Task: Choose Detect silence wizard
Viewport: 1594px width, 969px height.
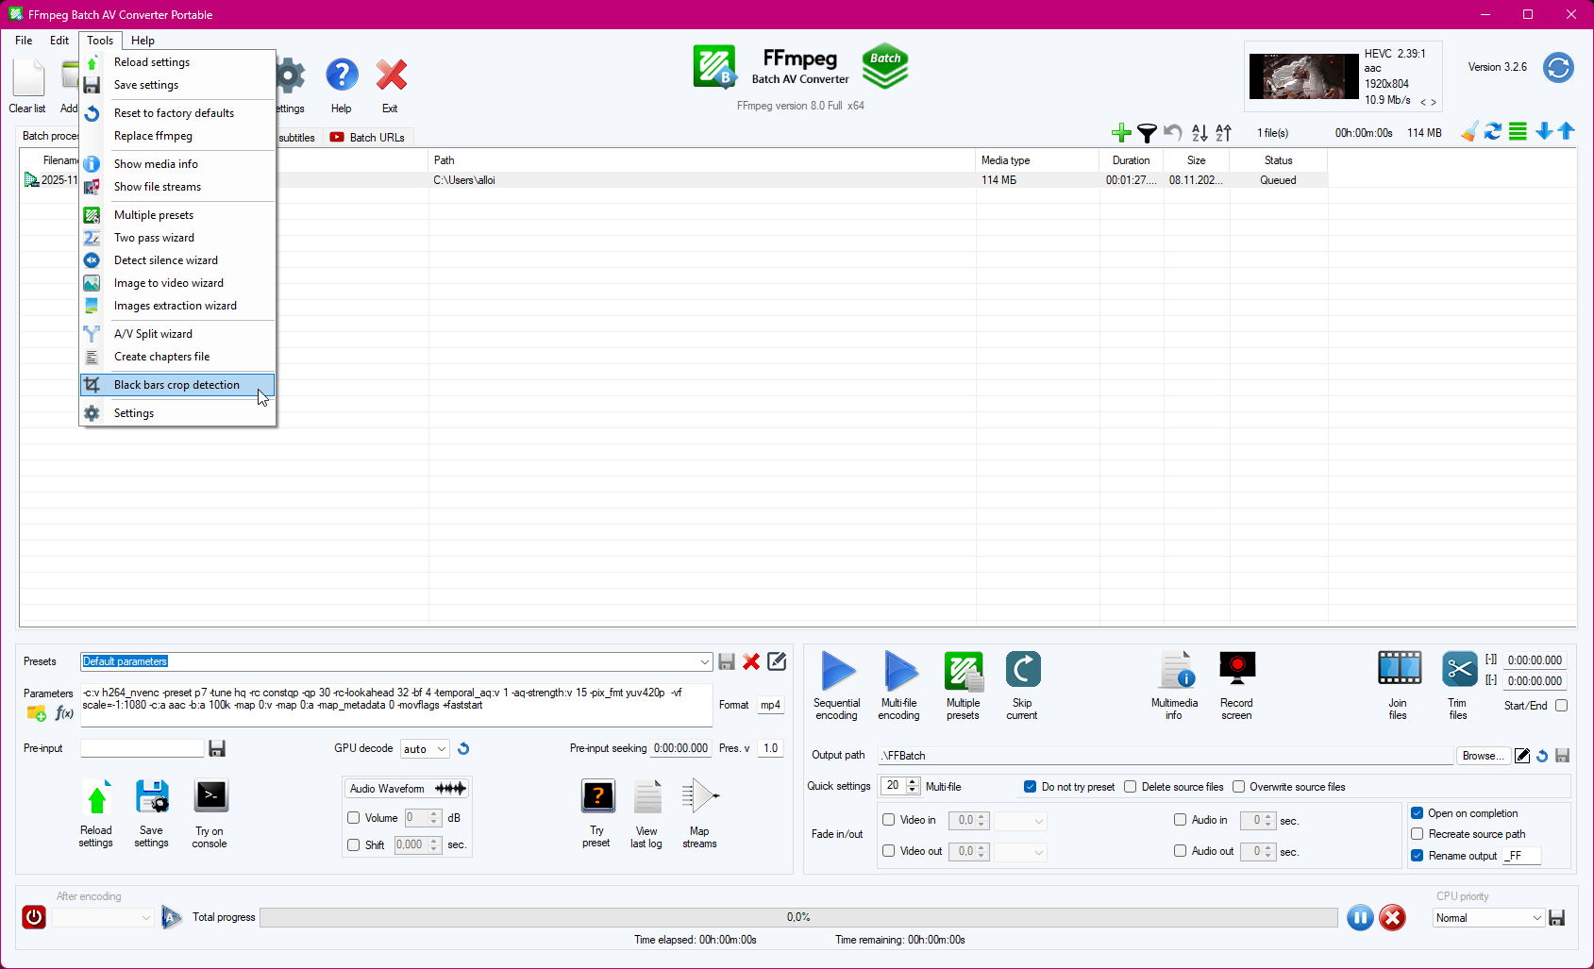Action: pos(177,260)
